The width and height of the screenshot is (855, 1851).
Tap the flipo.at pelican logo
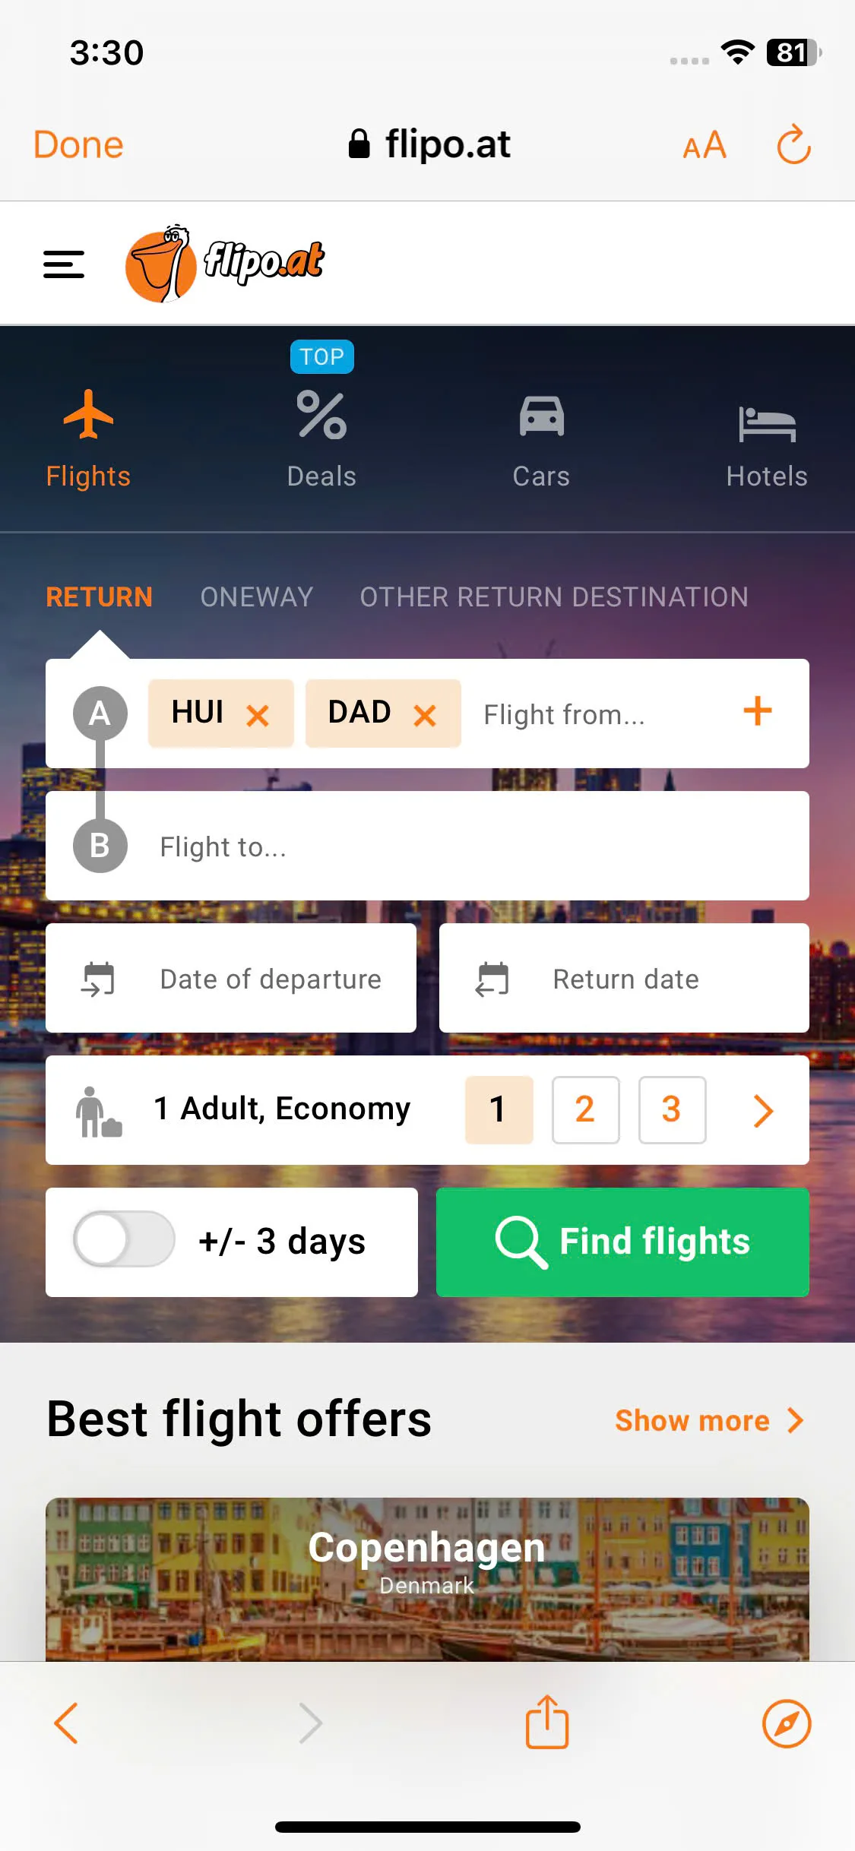click(225, 263)
